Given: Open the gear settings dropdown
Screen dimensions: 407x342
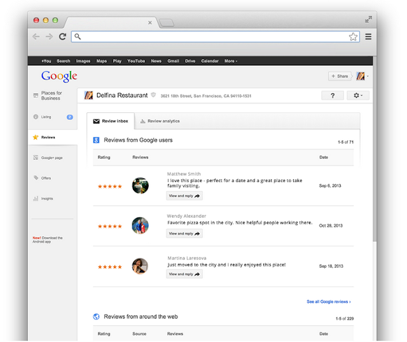Looking at the screenshot, I should pos(358,96).
